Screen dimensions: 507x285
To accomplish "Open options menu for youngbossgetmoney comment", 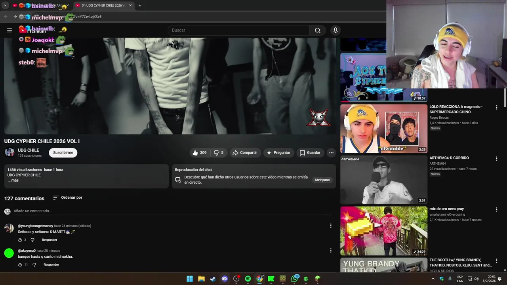I will pos(331,226).
